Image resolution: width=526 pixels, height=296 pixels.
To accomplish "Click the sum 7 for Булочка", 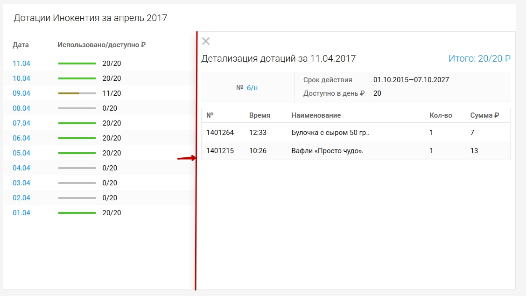I will pos(472,133).
